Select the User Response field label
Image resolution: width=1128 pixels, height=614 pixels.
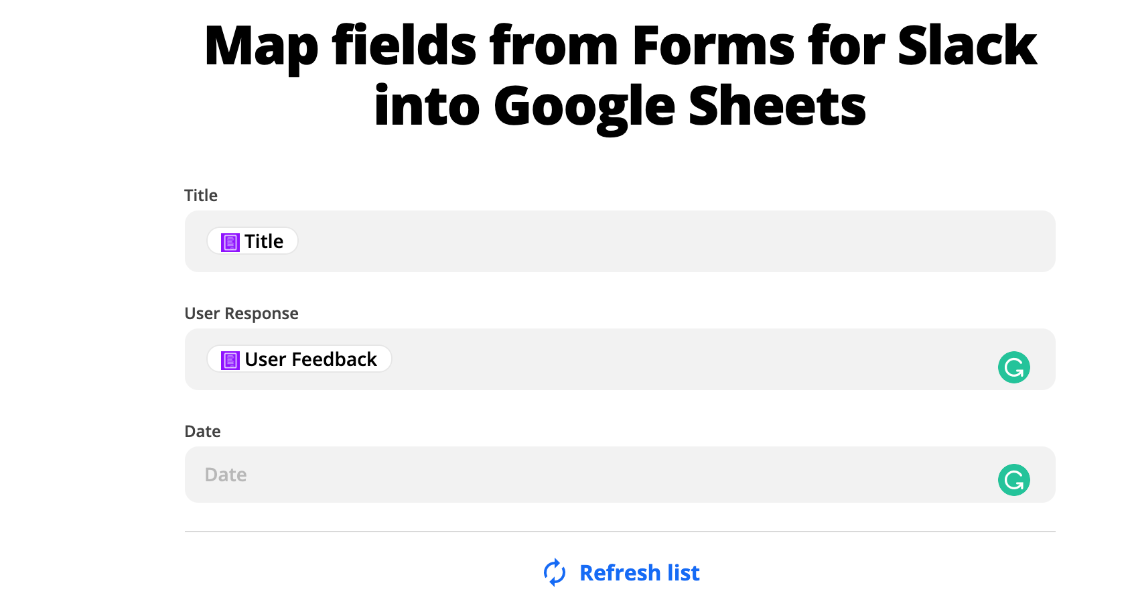pyautogui.click(x=241, y=313)
